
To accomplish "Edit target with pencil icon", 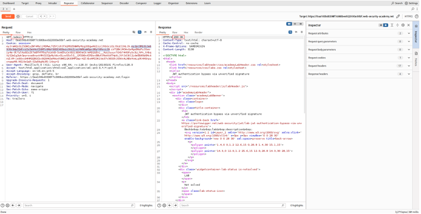I will 398,16.
